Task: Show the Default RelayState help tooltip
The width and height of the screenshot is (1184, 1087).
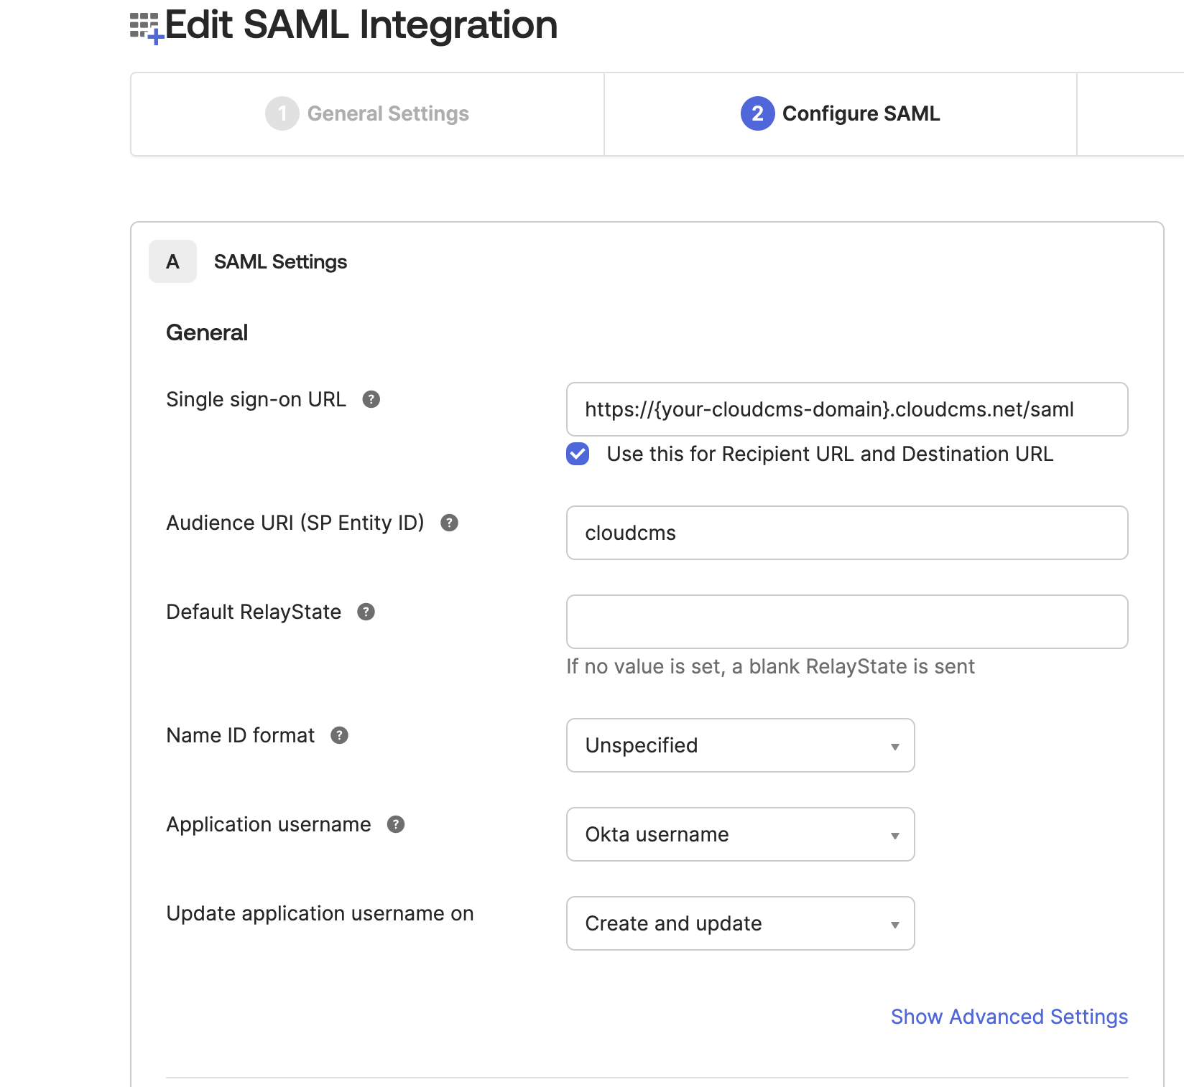Action: (x=366, y=612)
